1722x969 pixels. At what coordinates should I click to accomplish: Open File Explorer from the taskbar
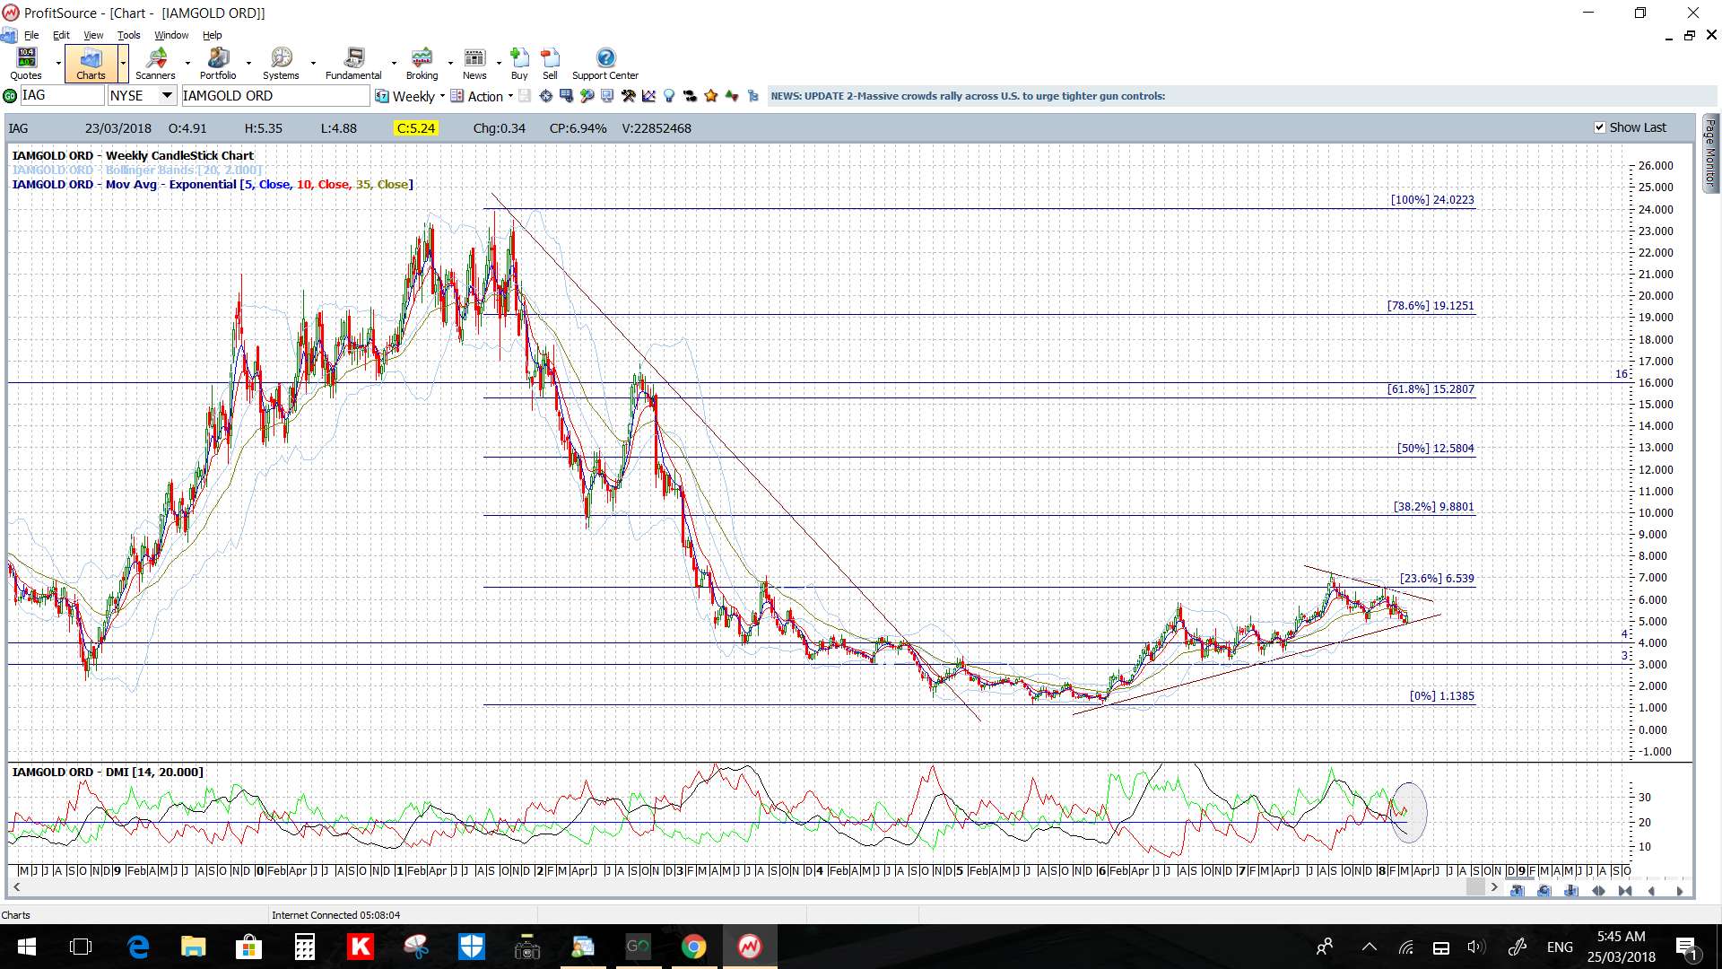193,947
